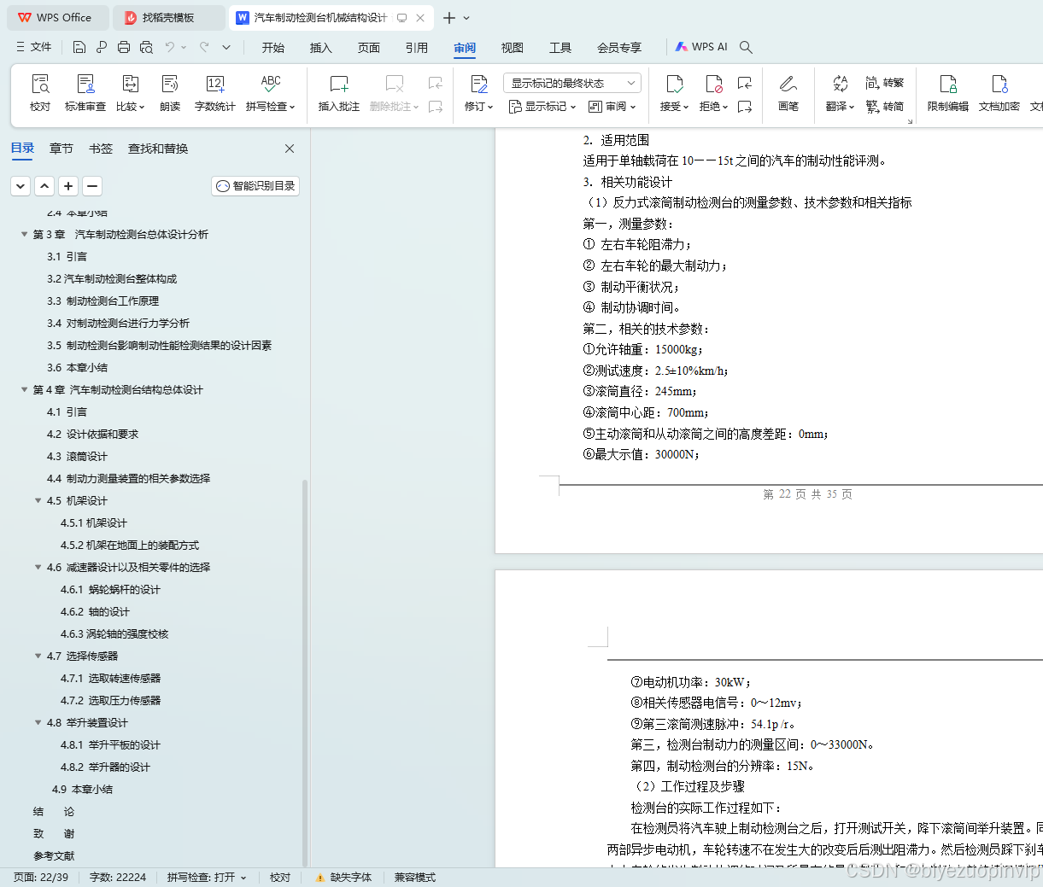
Task: Go to 参考文献 in outline
Action: pyautogui.click(x=54, y=855)
